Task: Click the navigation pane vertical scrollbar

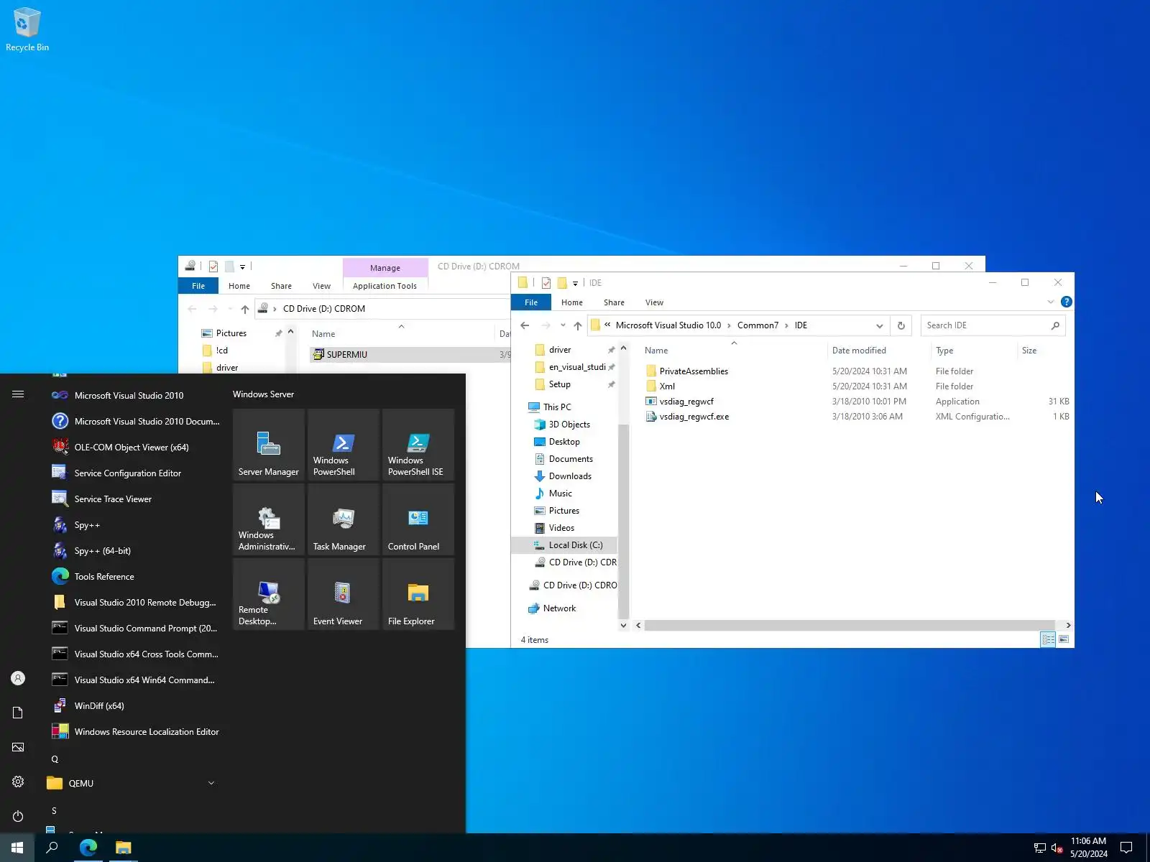Action: 623,522
